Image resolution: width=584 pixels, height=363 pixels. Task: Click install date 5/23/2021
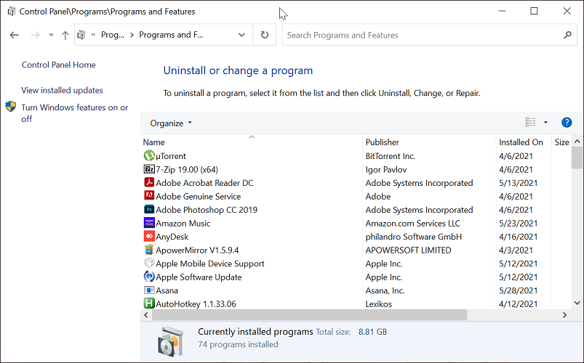[x=518, y=223]
